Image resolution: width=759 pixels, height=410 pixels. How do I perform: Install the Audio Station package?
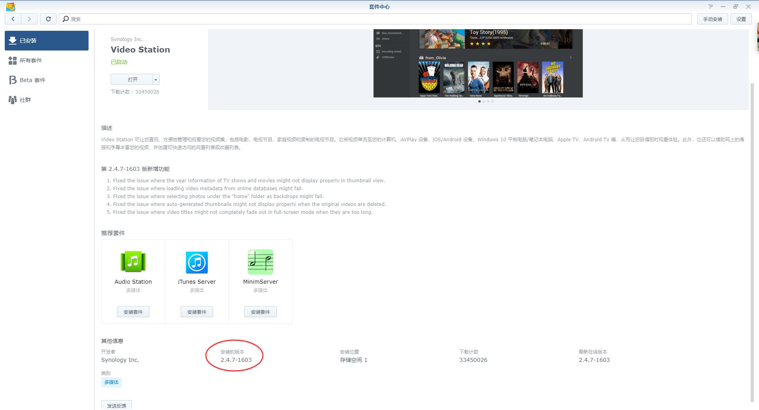pyautogui.click(x=133, y=312)
